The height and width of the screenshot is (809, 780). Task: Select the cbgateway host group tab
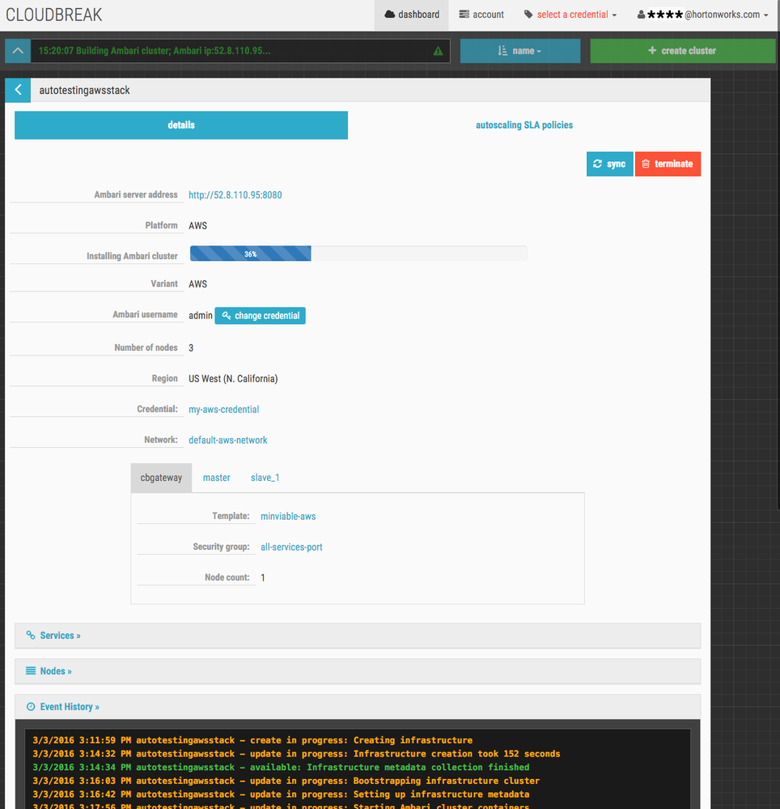point(161,478)
